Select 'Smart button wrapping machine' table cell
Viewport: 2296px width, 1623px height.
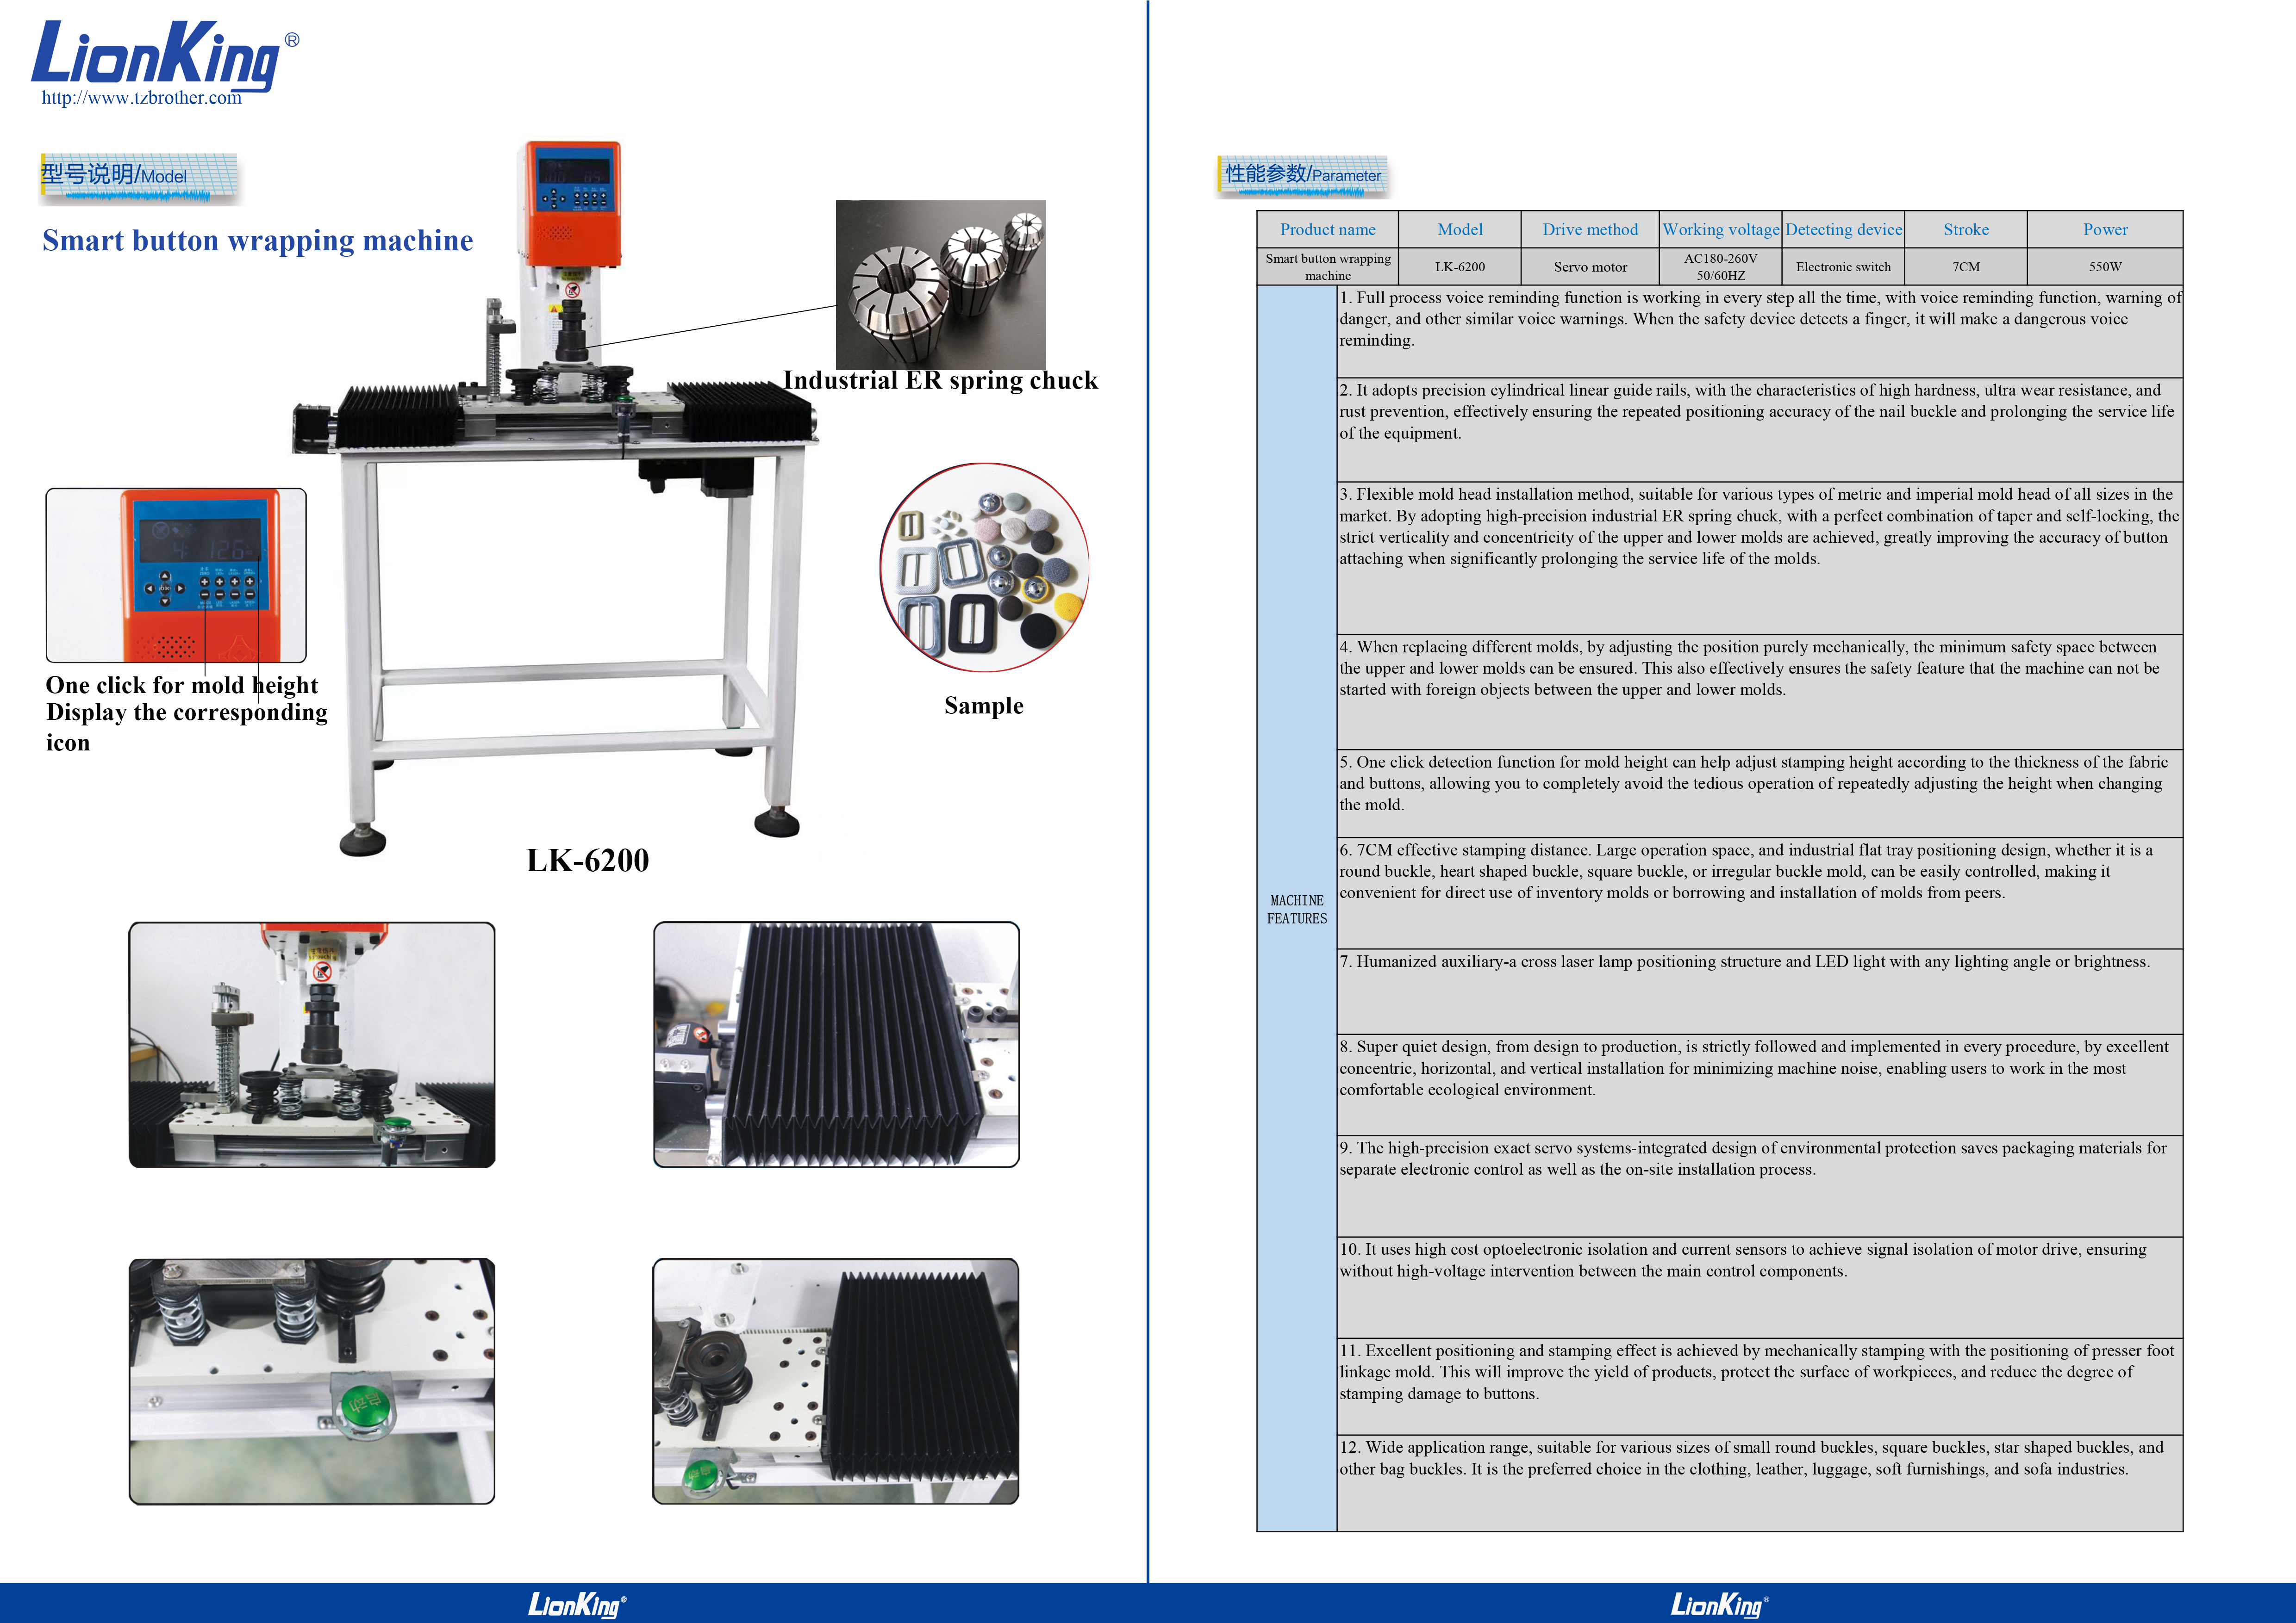tap(1328, 267)
